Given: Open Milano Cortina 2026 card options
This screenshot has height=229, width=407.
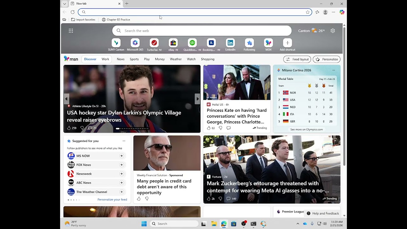Looking at the screenshot, I should (334, 70).
